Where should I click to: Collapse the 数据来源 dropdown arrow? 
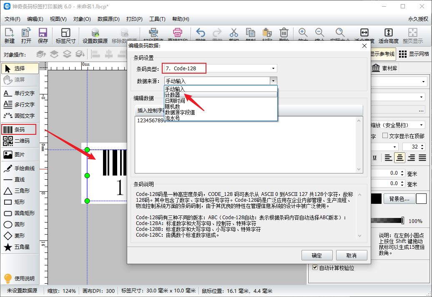tap(273, 81)
